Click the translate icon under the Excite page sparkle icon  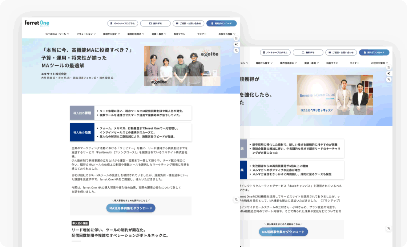[236, 50]
